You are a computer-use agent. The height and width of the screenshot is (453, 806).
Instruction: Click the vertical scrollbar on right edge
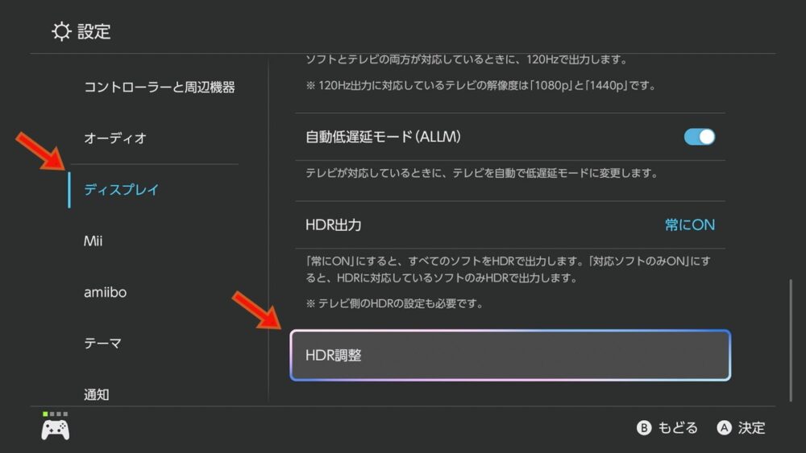pos(791,338)
